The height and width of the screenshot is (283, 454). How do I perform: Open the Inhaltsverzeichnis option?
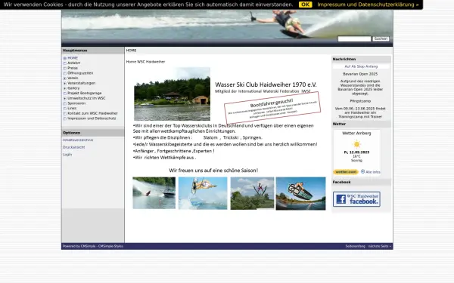click(x=78, y=140)
